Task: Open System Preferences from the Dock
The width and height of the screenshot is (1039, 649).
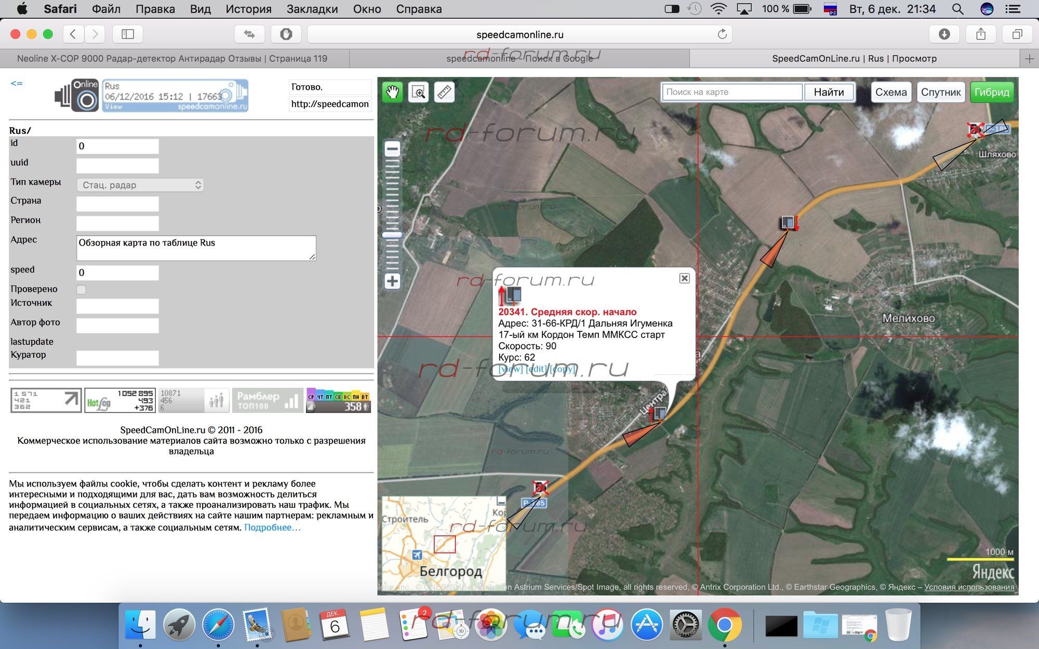Action: click(x=685, y=625)
